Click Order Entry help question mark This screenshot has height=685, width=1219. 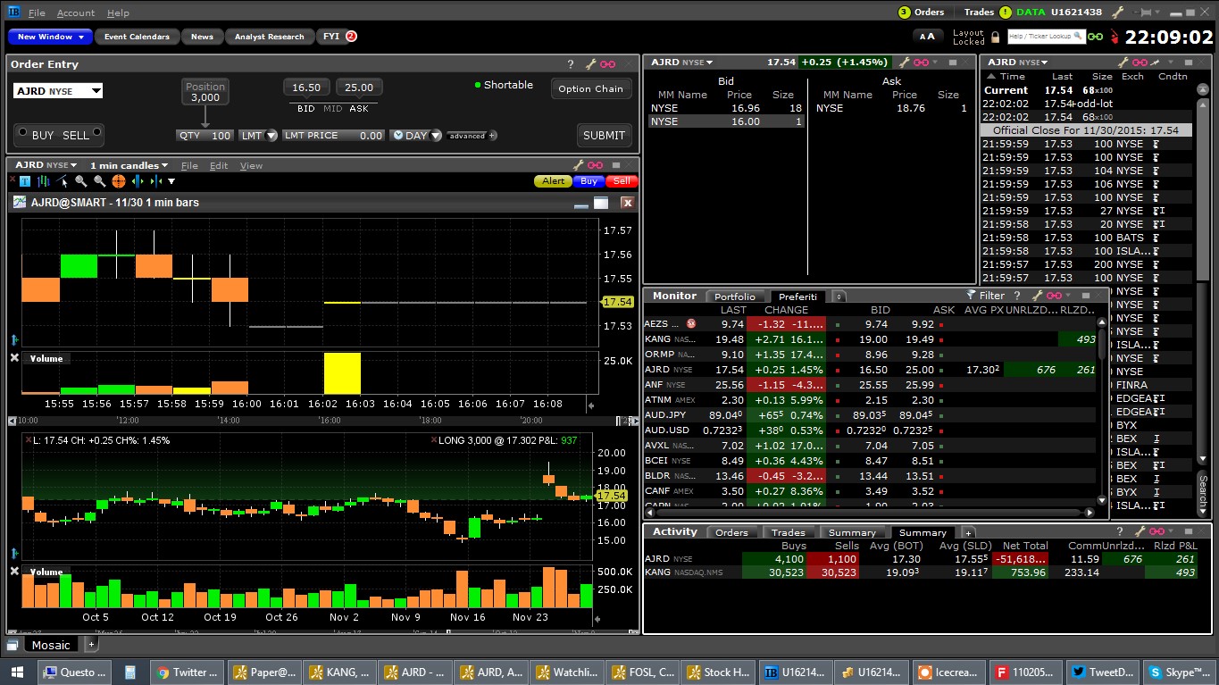[571, 64]
